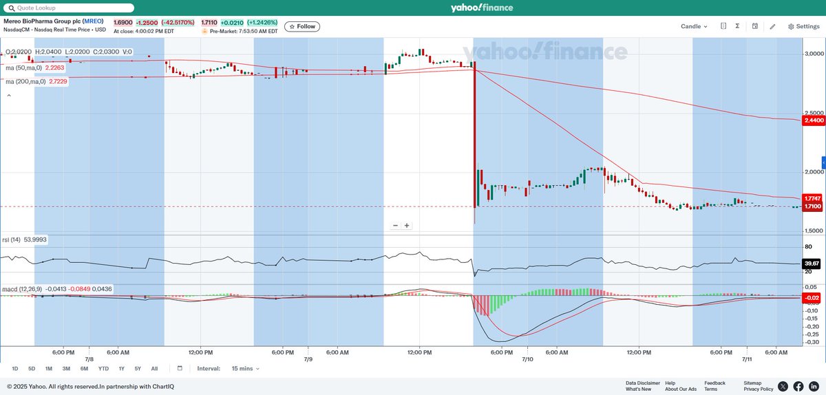
Task: Open the Privacy Policy link
Action: click(x=758, y=389)
